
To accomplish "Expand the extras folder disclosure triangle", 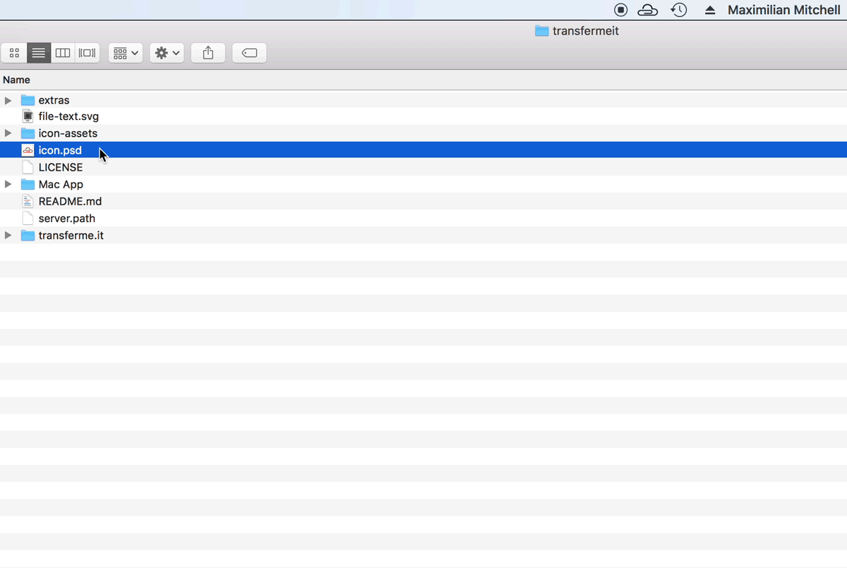I will 8,100.
